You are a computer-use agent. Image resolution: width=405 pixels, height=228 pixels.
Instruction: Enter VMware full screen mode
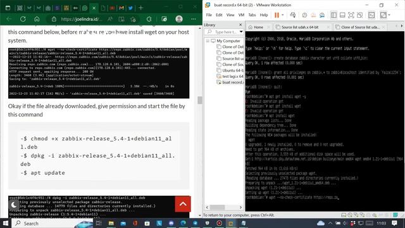[x=351, y=15]
